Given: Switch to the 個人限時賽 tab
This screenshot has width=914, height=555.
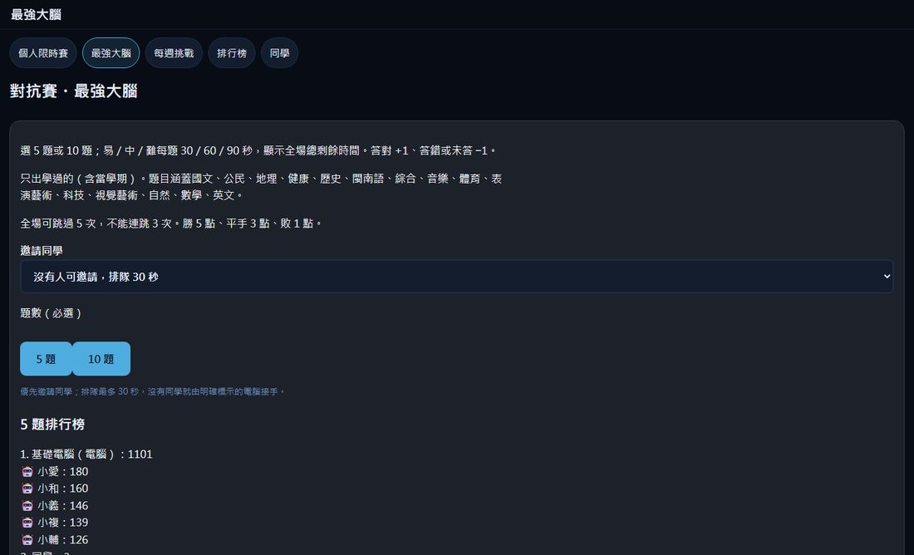Looking at the screenshot, I should click(43, 53).
